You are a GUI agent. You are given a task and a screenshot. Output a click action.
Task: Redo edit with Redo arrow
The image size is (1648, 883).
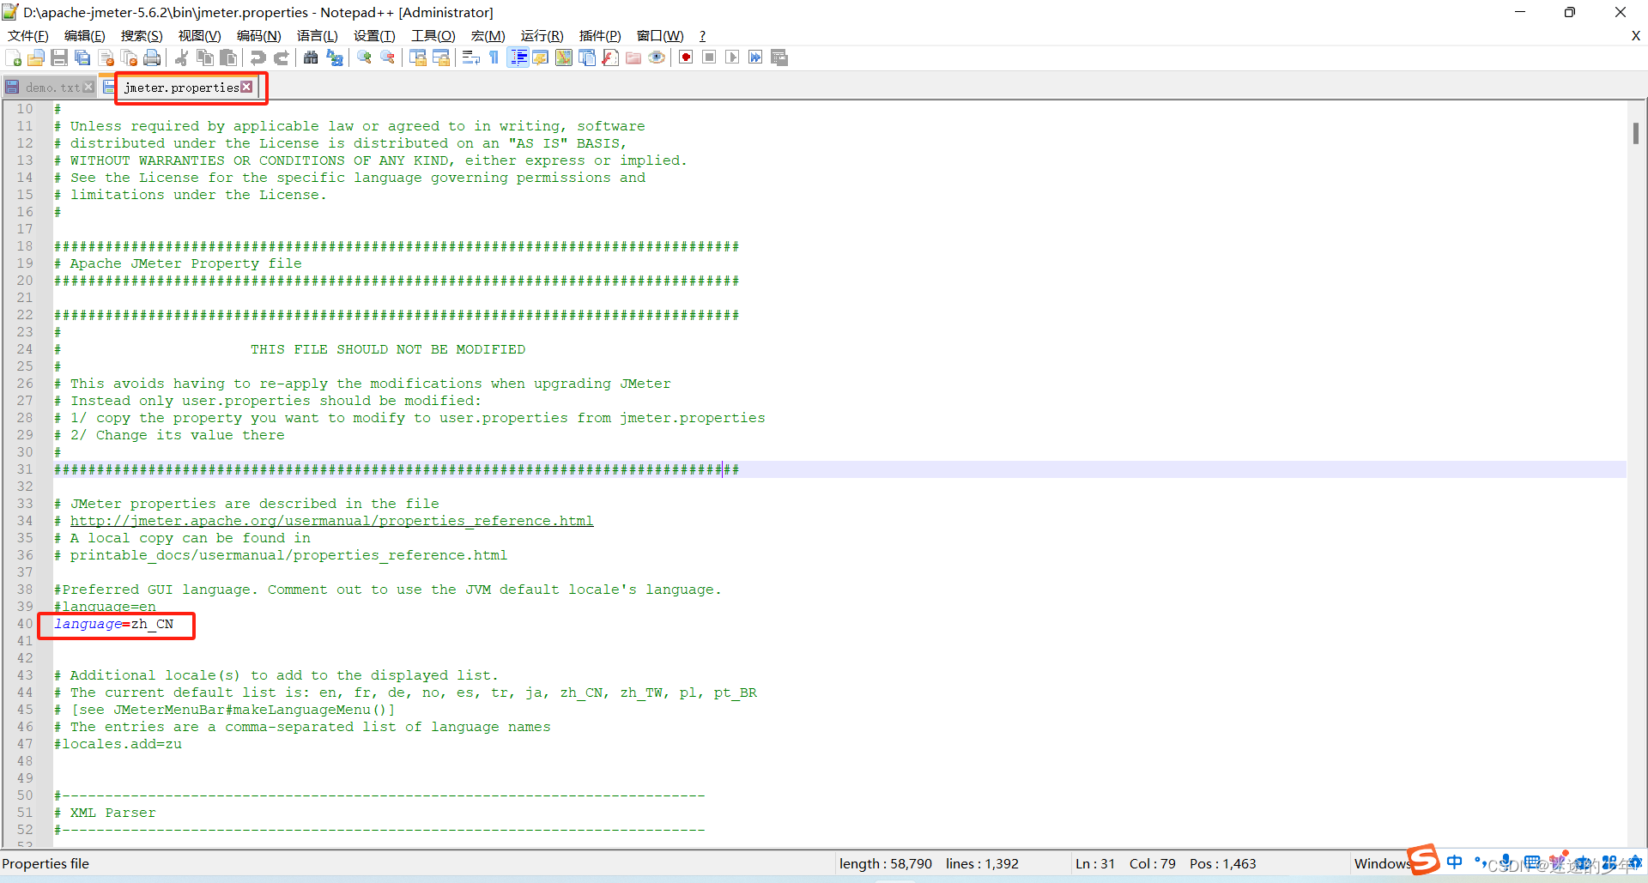coord(281,57)
